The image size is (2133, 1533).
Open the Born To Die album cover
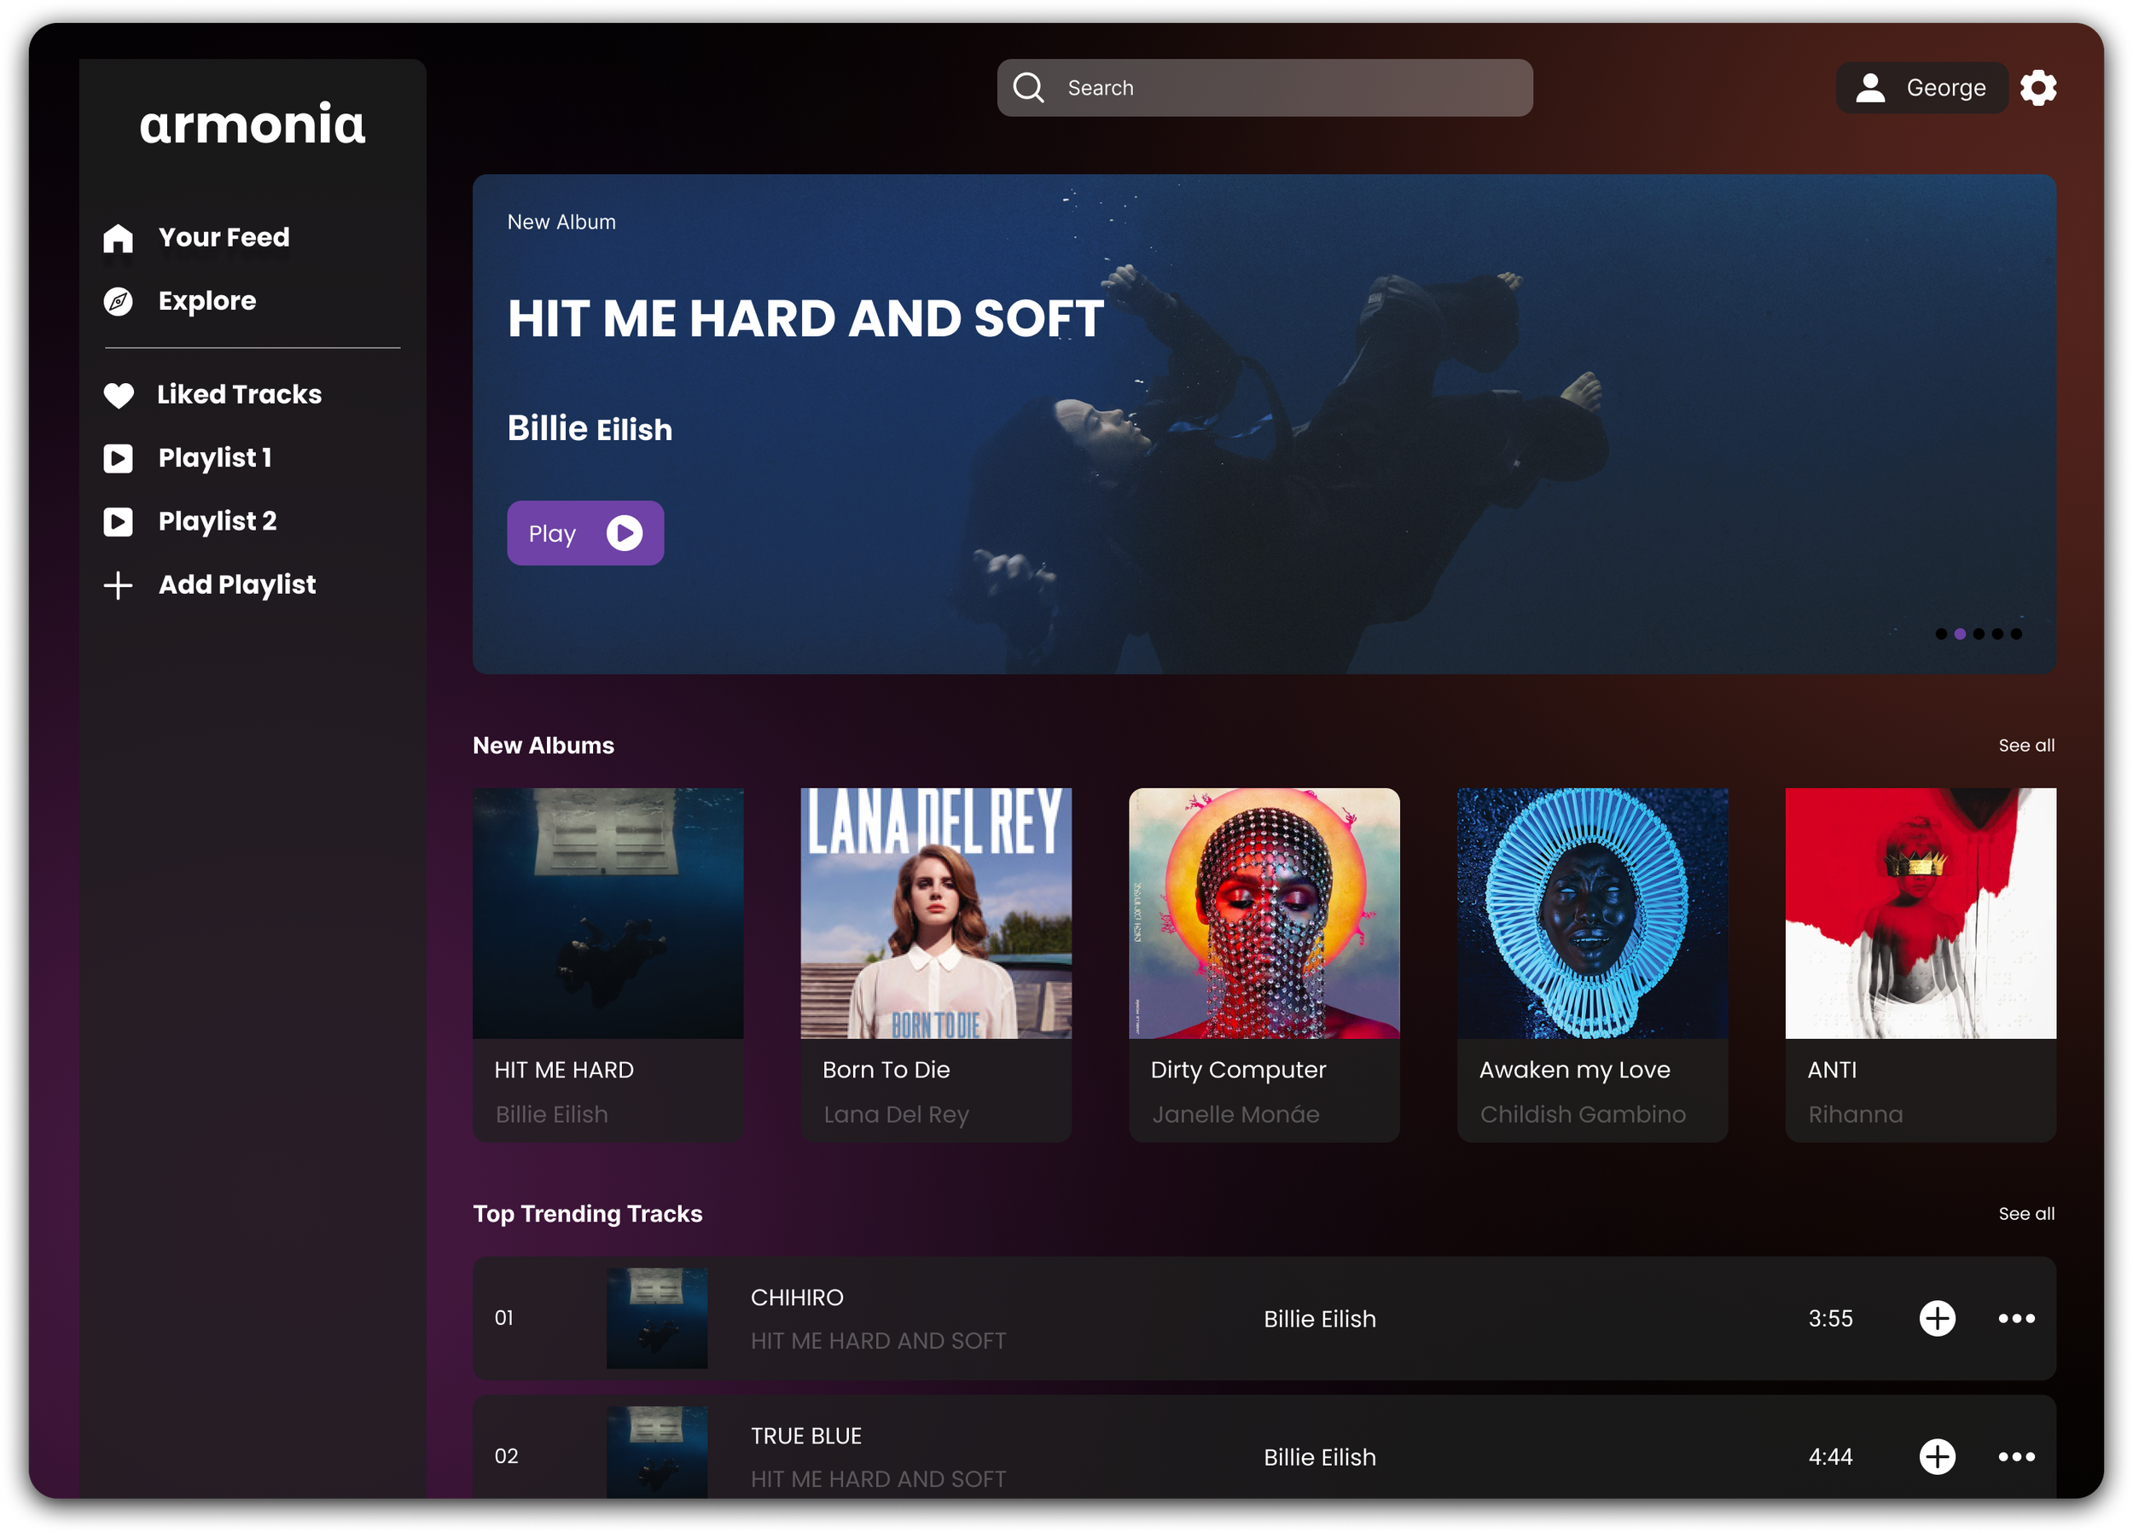pos(936,913)
